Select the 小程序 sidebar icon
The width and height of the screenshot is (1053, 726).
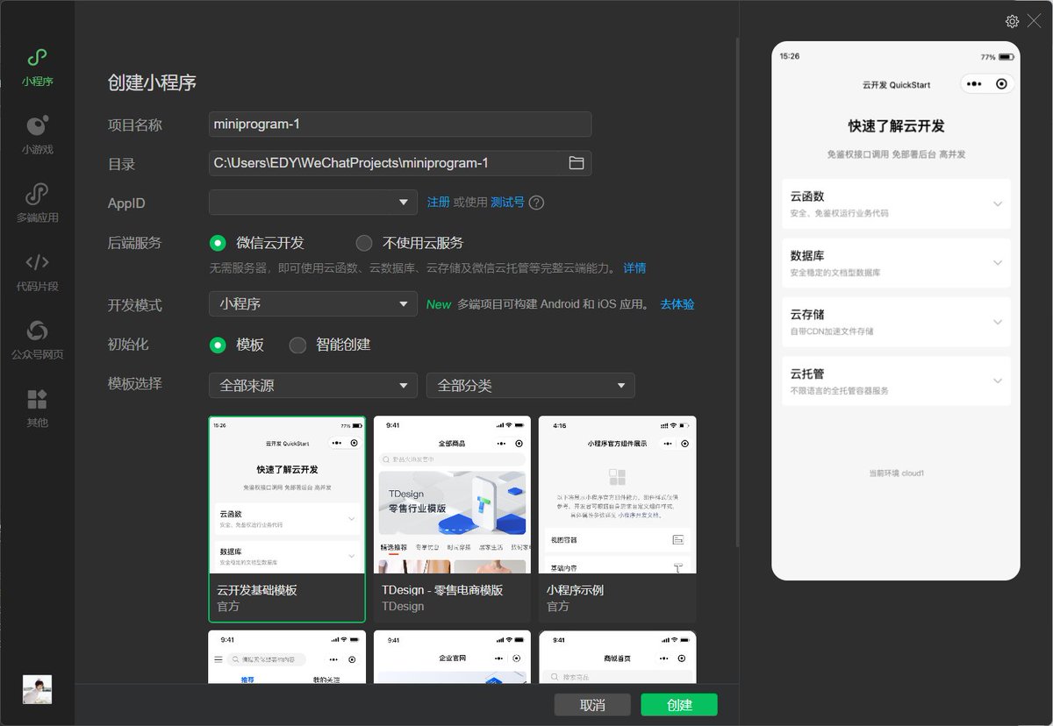pyautogui.click(x=37, y=58)
